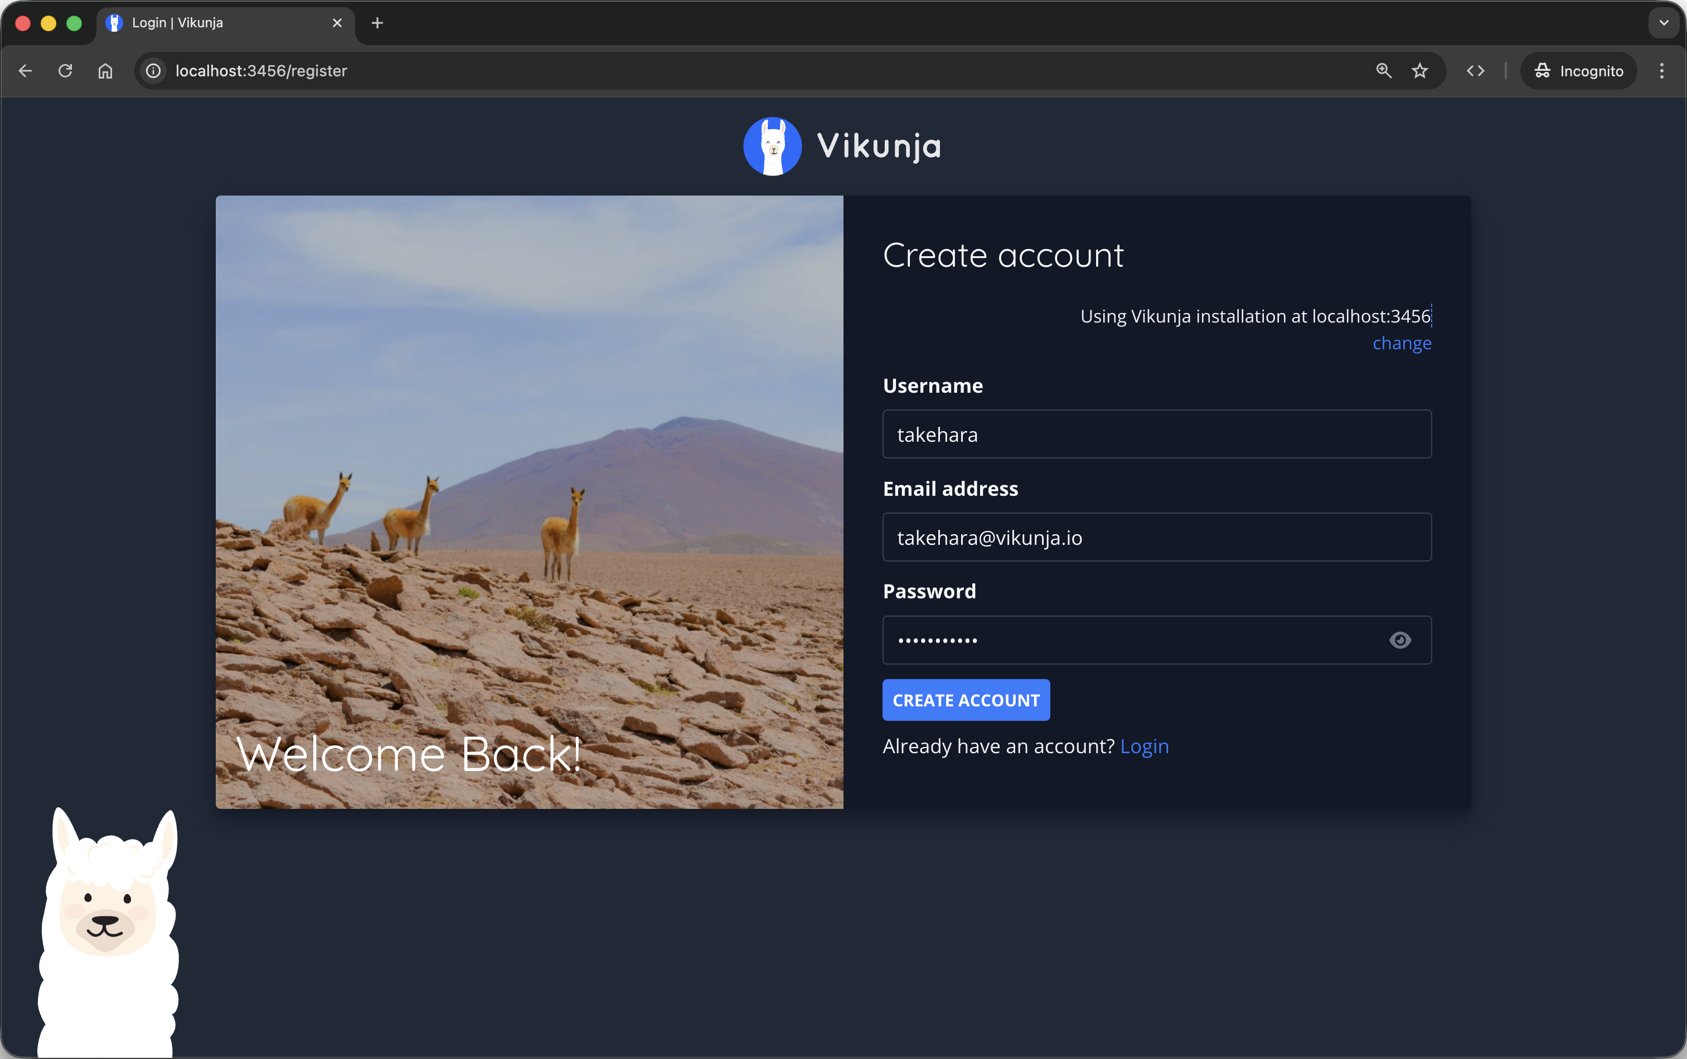Open developer code view icon
Image resolution: width=1687 pixels, height=1059 pixels.
[1476, 71]
